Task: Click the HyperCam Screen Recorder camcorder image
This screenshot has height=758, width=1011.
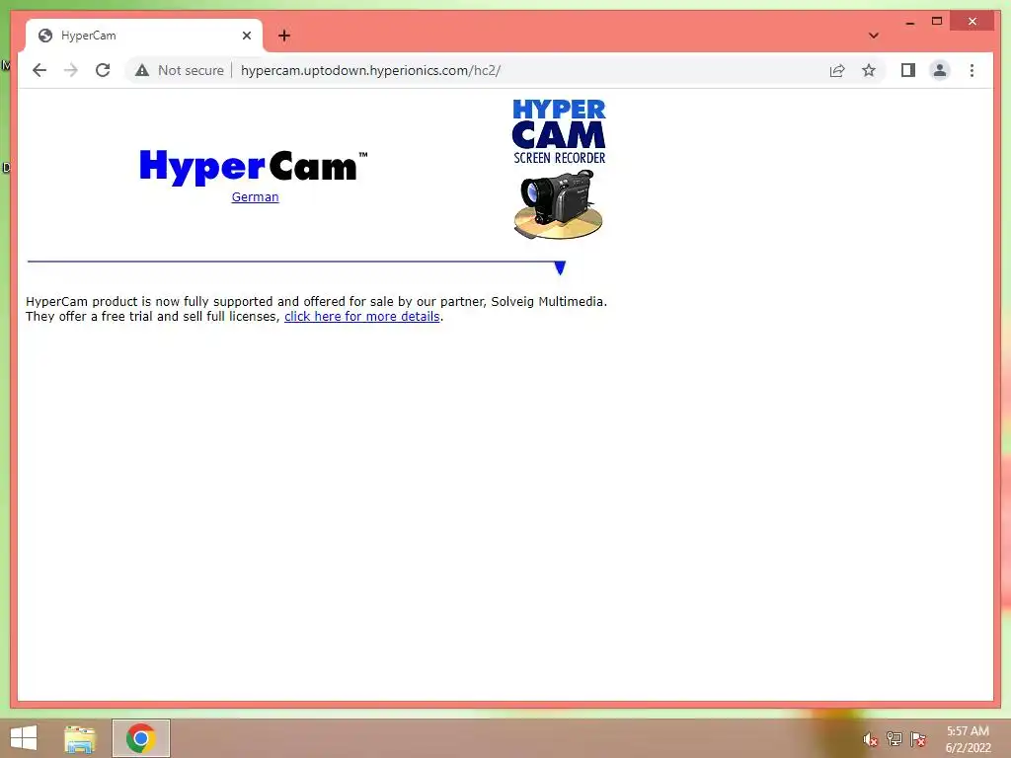Action: (x=559, y=170)
